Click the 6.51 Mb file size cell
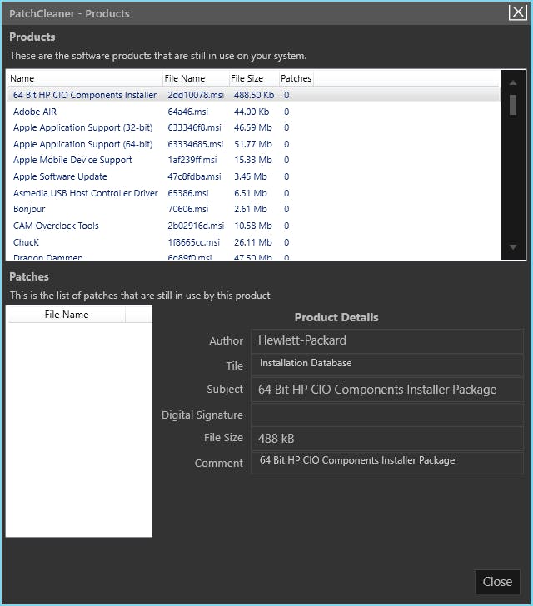Image resolution: width=533 pixels, height=606 pixels. 250,193
